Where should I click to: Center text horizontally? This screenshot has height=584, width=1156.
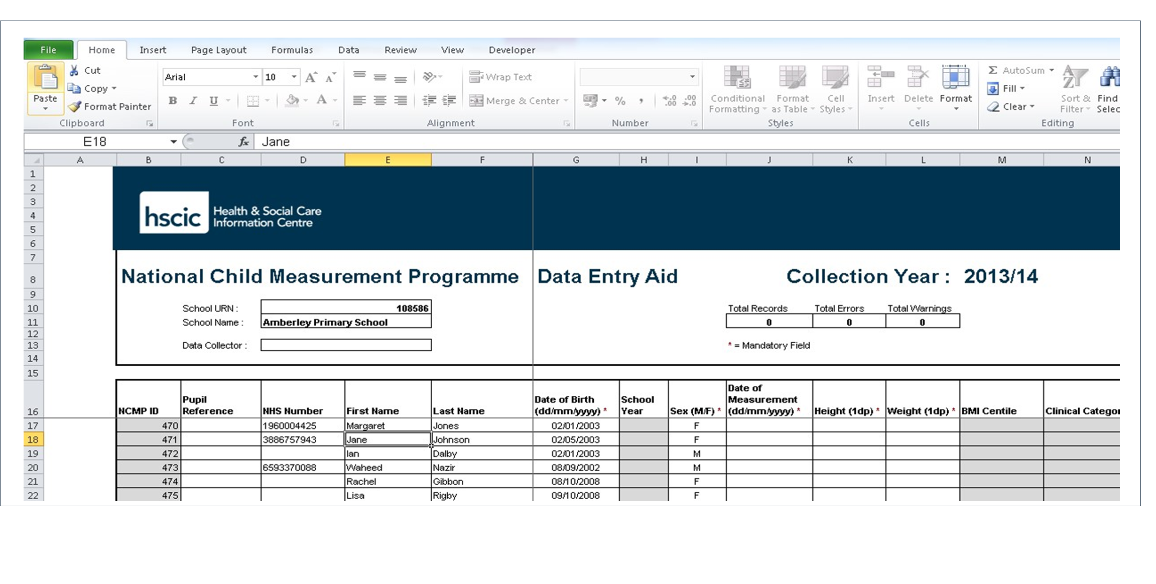click(x=380, y=100)
